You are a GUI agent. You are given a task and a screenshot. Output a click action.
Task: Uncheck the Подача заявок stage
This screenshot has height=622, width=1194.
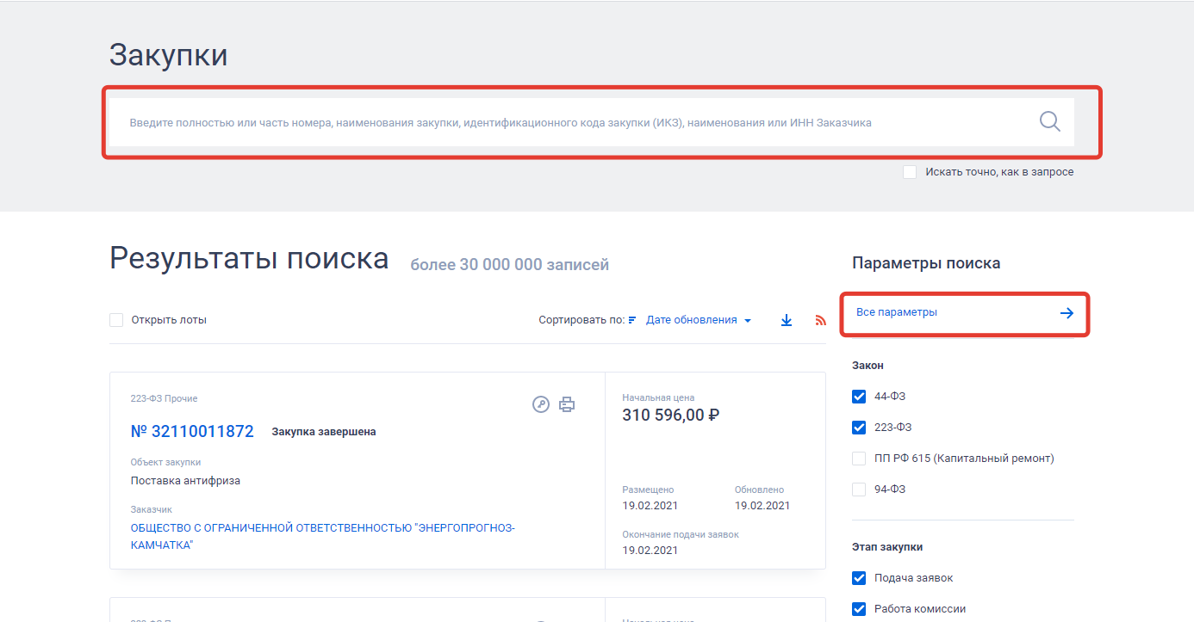pyautogui.click(x=859, y=578)
